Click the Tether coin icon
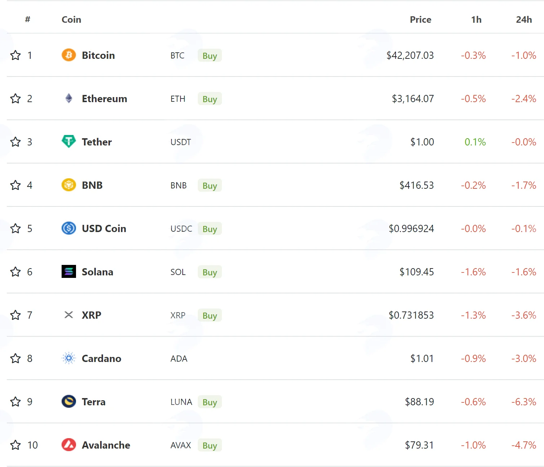Screen dimensions: 544x467 [69, 141]
